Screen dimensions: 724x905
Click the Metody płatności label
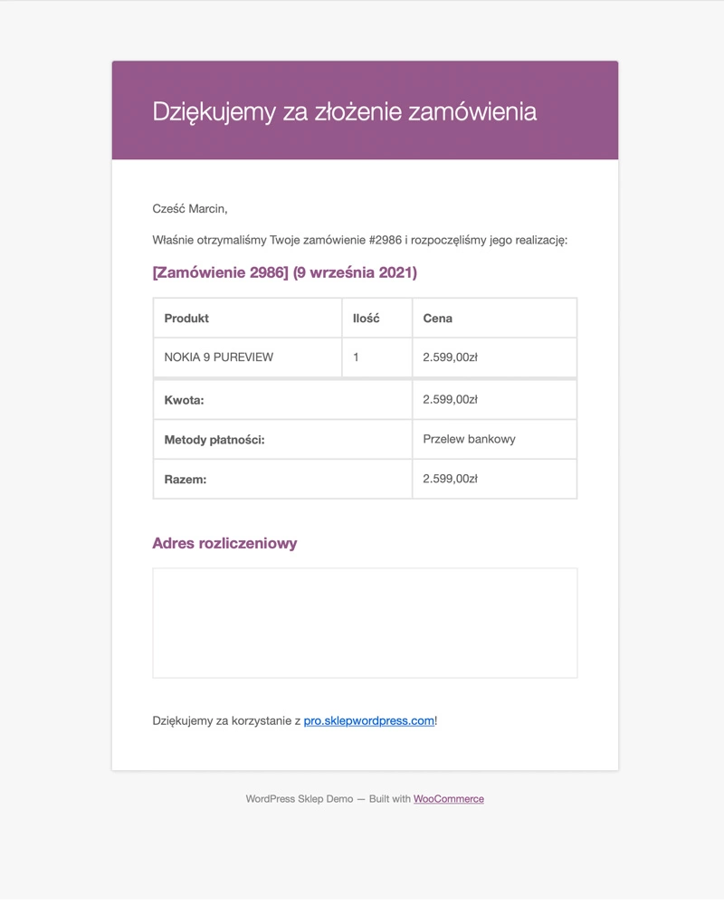pyautogui.click(x=214, y=440)
